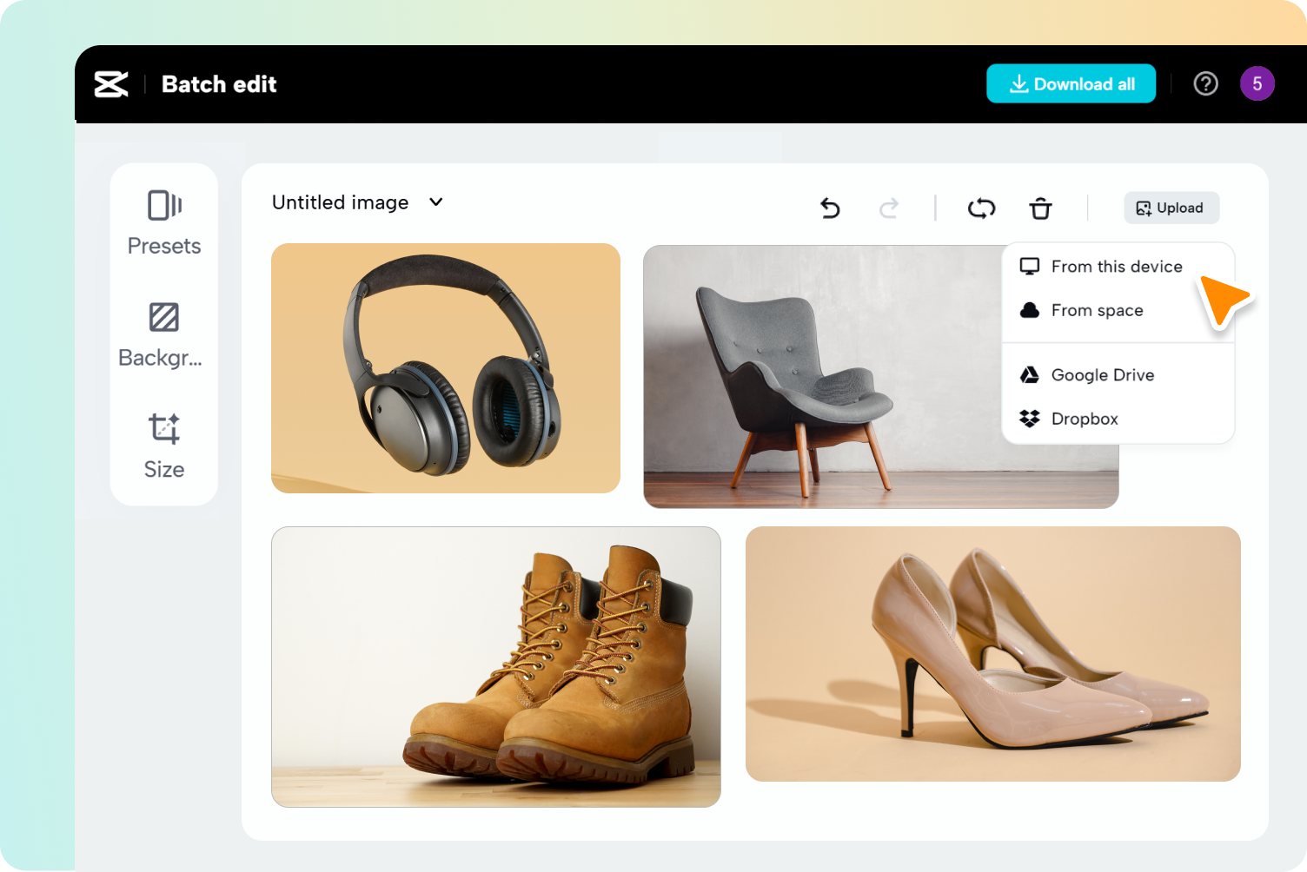Undo the last edit
Image resolution: width=1307 pixels, height=872 pixels.
831,208
